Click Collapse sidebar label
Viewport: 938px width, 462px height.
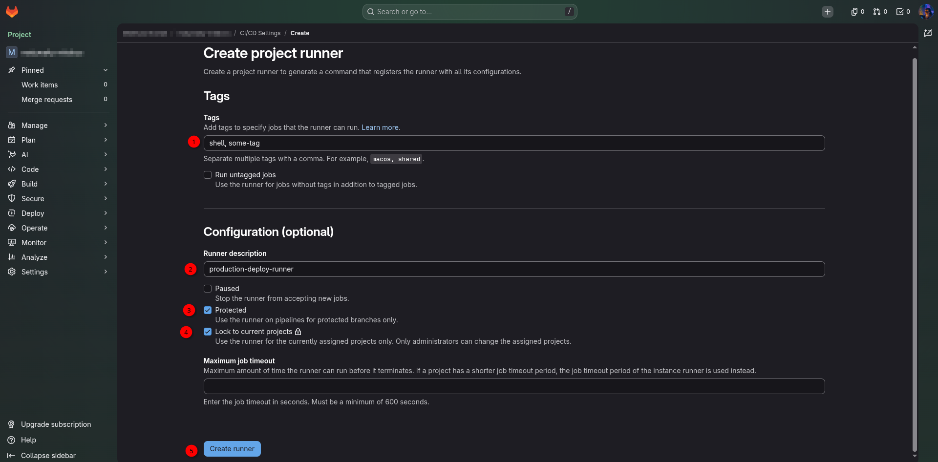[x=48, y=456]
